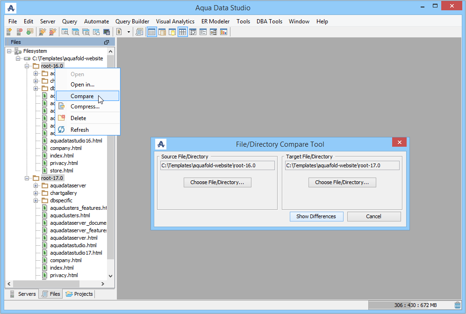Expand the chartgallery folder under root-17.0
Viewport: 466px width, 314px height.
(36, 193)
